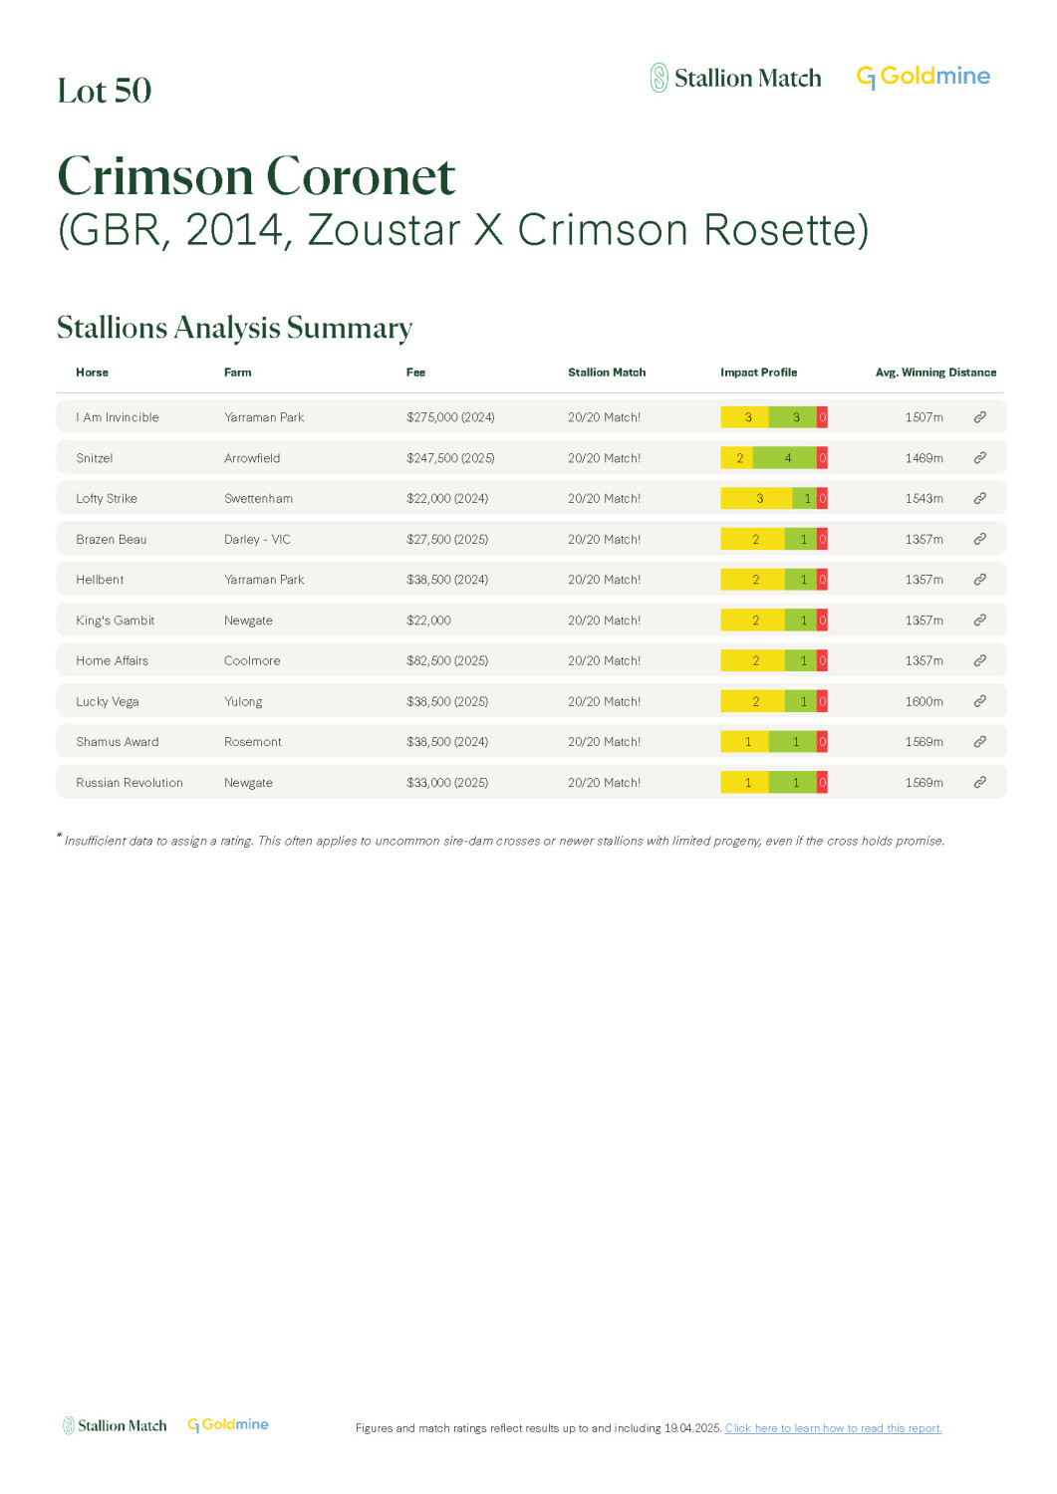1057x1494 pixels.
Task: Click the Lucky Vega link icon
Action: click(x=979, y=701)
